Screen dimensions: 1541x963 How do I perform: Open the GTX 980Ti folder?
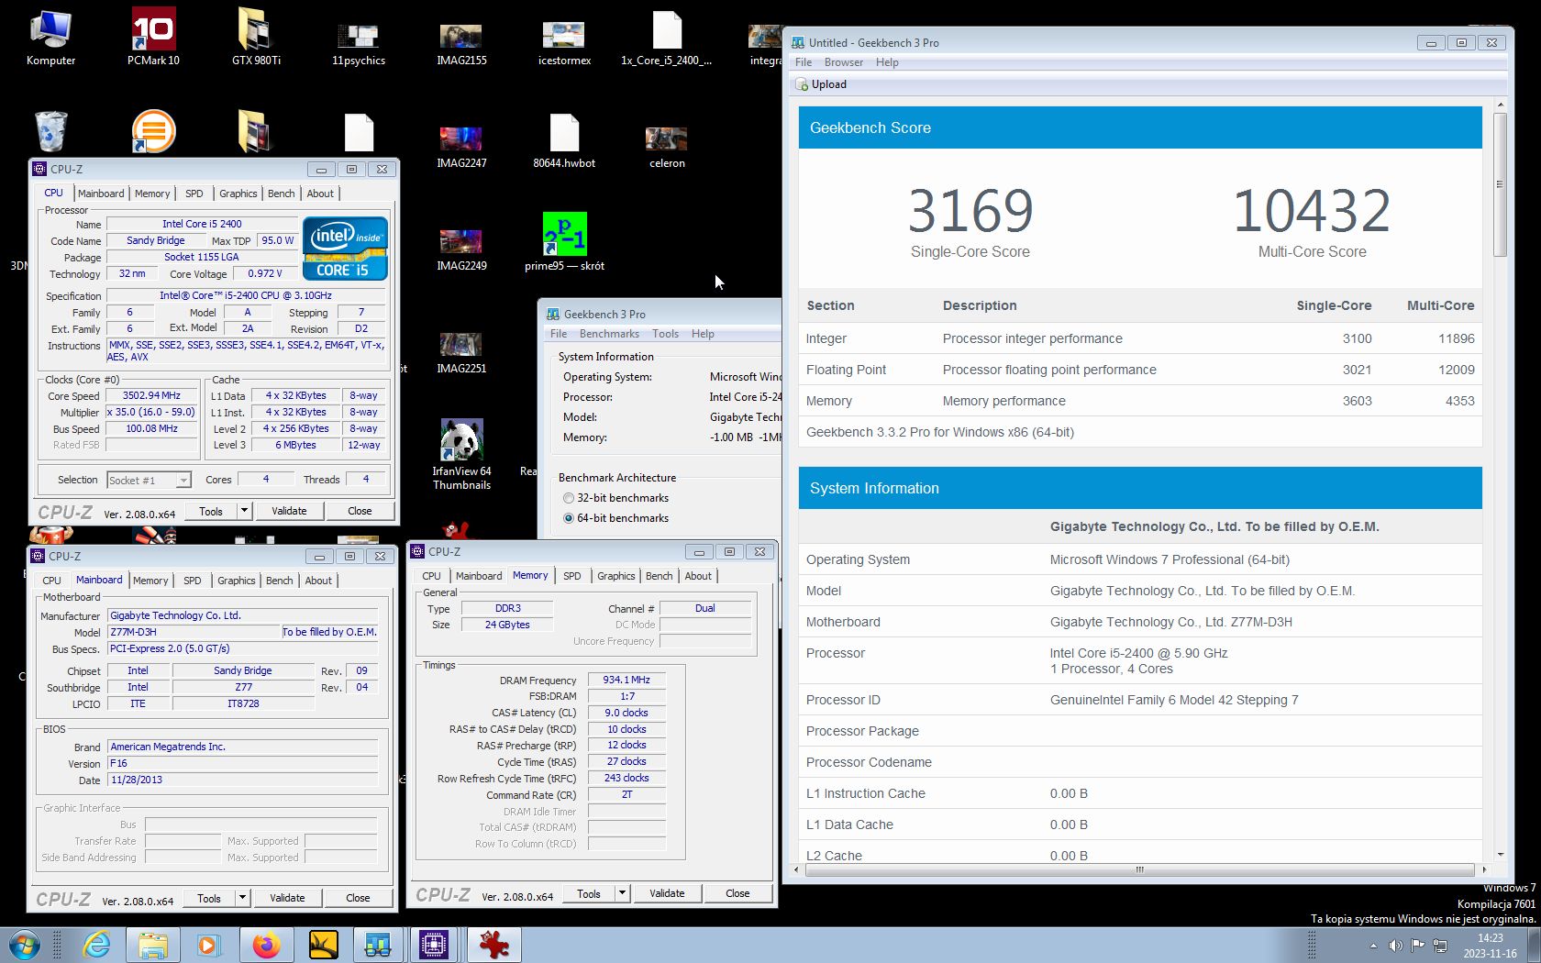pyautogui.click(x=256, y=37)
